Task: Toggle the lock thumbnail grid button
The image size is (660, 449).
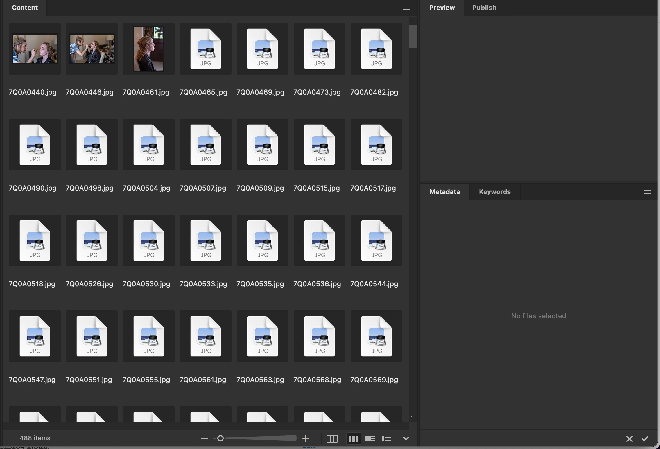Action: coord(332,439)
